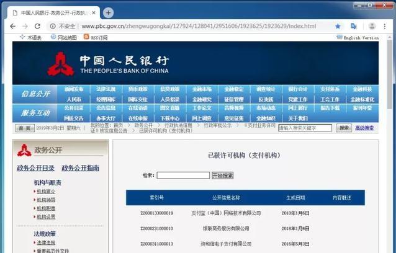
Task: Click the address bar URL field
Action: click(199, 26)
